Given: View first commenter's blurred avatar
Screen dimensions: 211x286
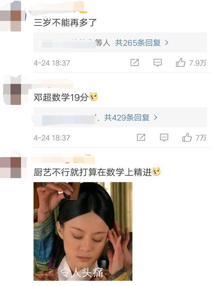Looking at the screenshot, I should pos(13,16).
